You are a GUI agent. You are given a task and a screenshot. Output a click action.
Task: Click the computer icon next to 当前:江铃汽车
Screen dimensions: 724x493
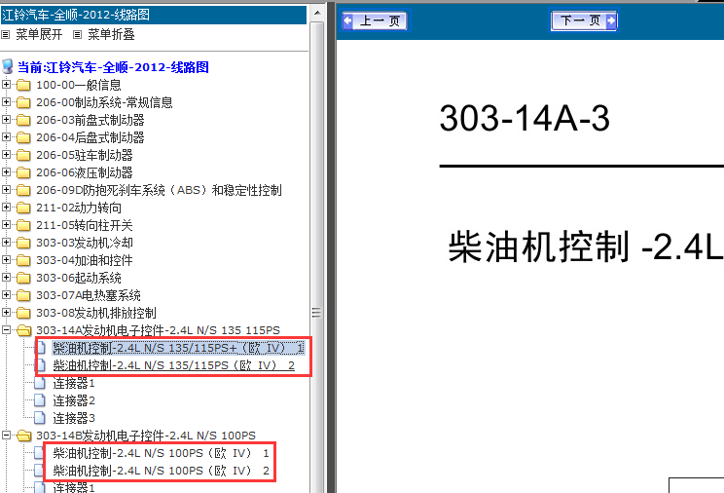pos(8,66)
